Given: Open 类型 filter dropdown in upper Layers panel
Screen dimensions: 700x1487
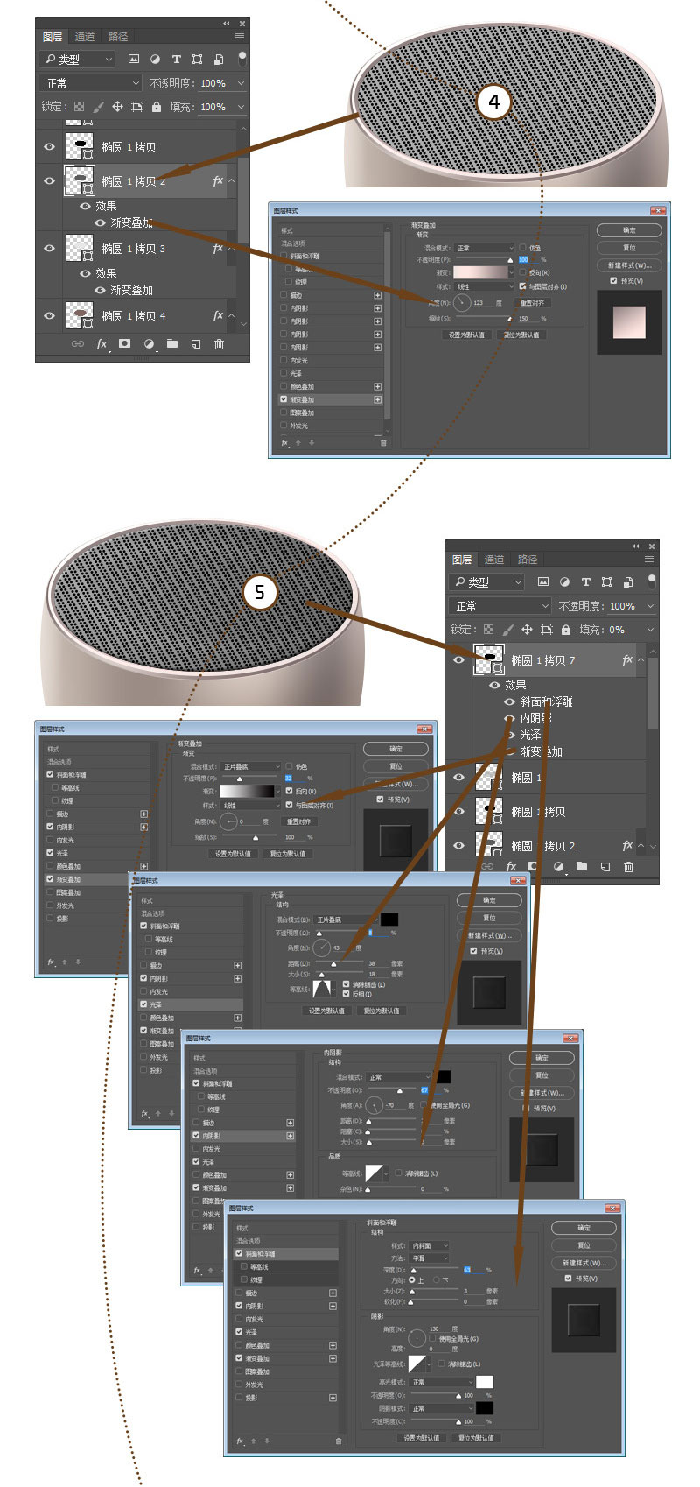Looking at the screenshot, I should coord(77,60).
